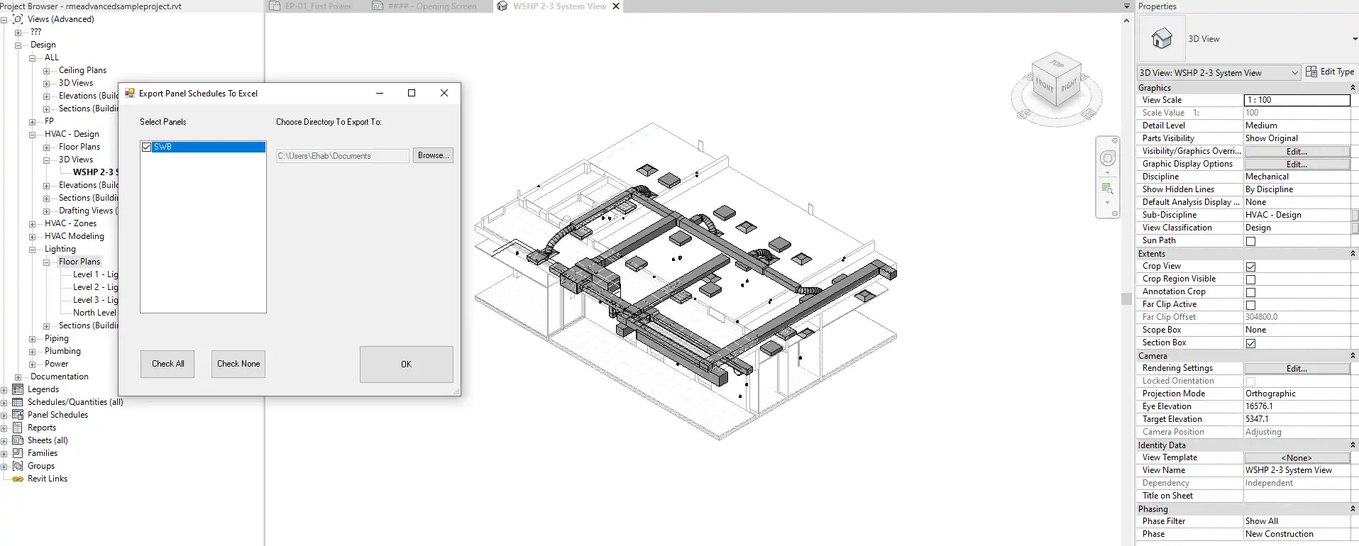The height and width of the screenshot is (546, 1359).
Task: Click Edit for Visibility/Graphics Overrides
Action: click(1297, 151)
